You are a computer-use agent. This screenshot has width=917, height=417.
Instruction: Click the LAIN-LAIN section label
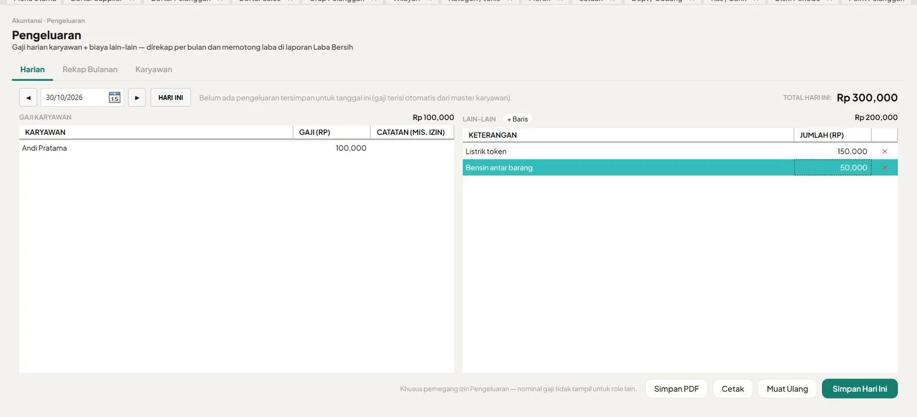[479, 119]
